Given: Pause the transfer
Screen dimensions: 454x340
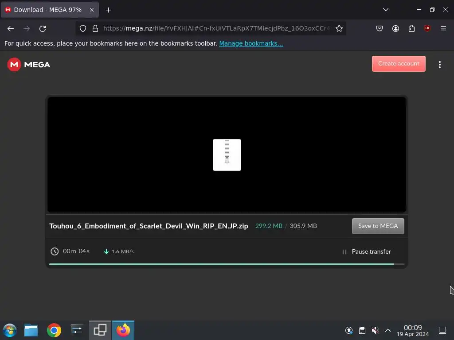Looking at the screenshot, I should click(366, 252).
